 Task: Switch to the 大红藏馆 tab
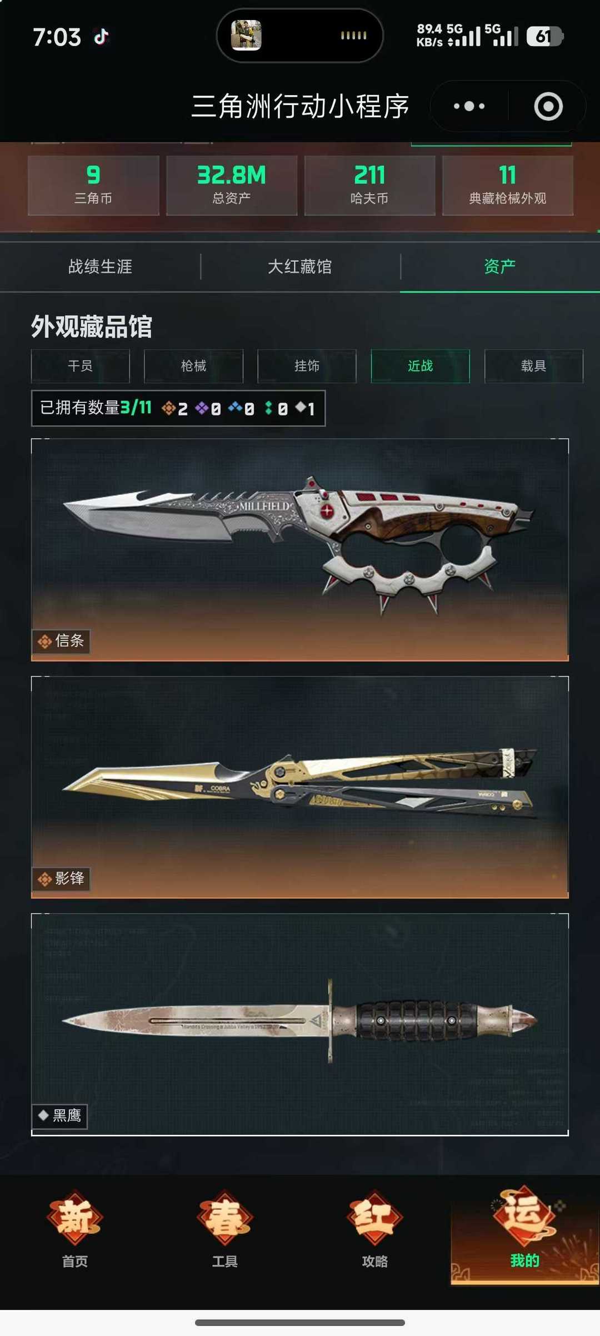(x=300, y=267)
